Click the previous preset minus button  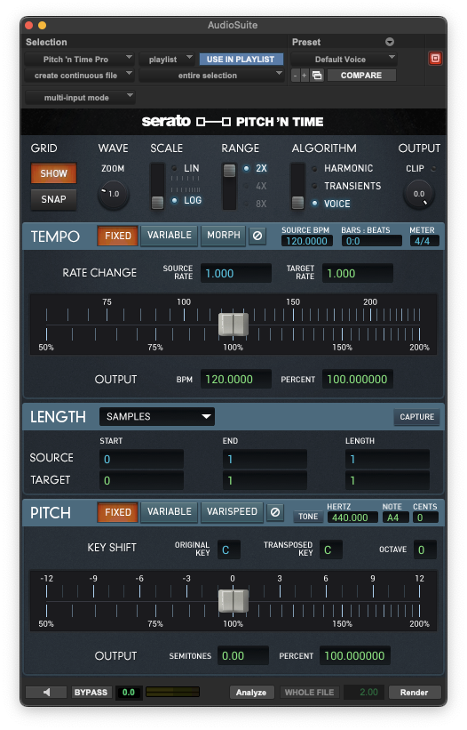click(x=295, y=76)
